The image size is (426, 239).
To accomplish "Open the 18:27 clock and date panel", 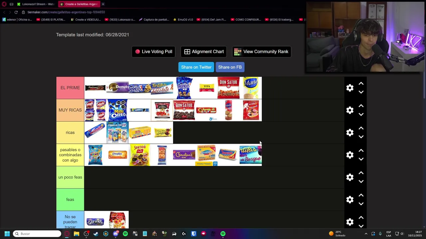I will 414,234.
